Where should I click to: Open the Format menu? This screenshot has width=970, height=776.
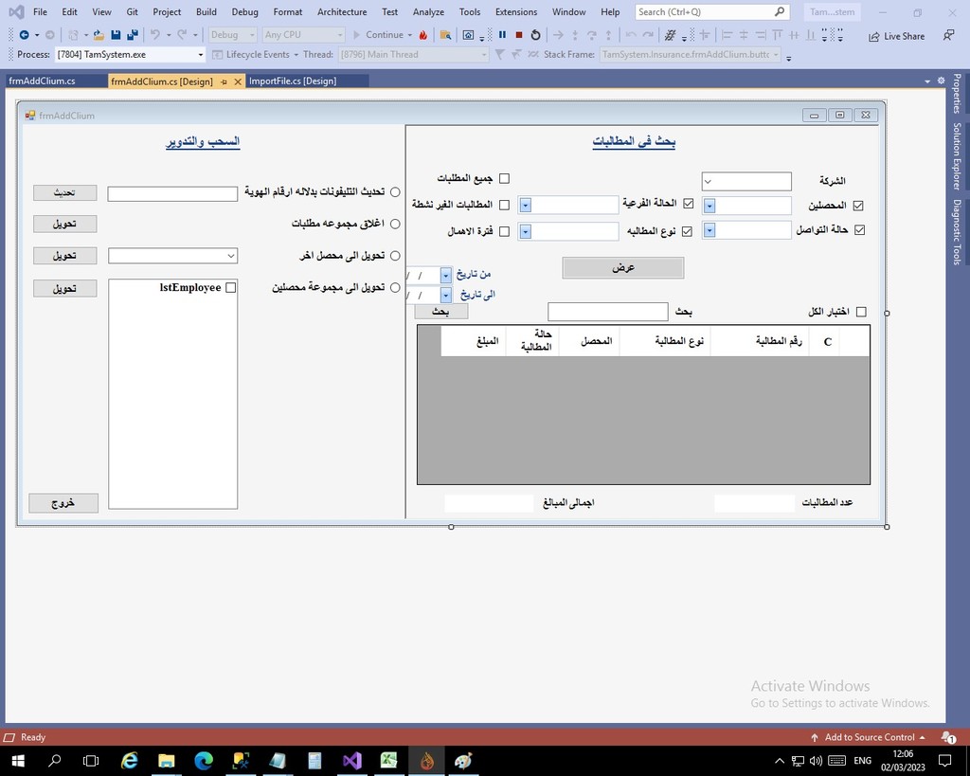click(288, 11)
